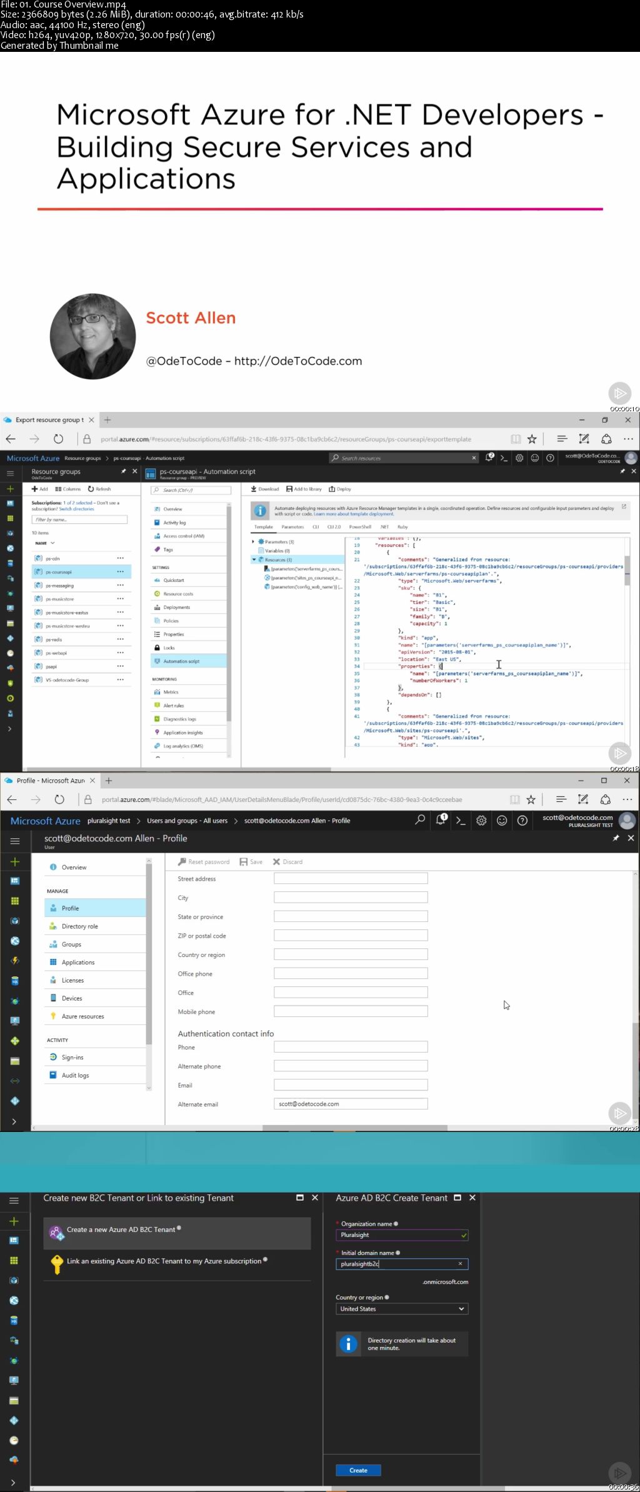
Task: Click Filter by name field
Action: [x=79, y=519]
